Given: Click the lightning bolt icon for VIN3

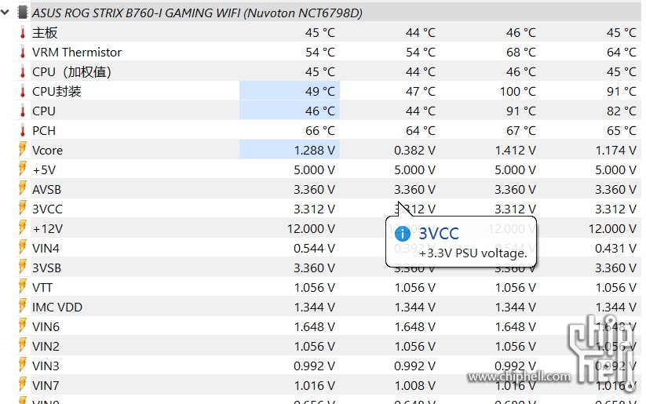Looking at the screenshot, I should point(23,366).
